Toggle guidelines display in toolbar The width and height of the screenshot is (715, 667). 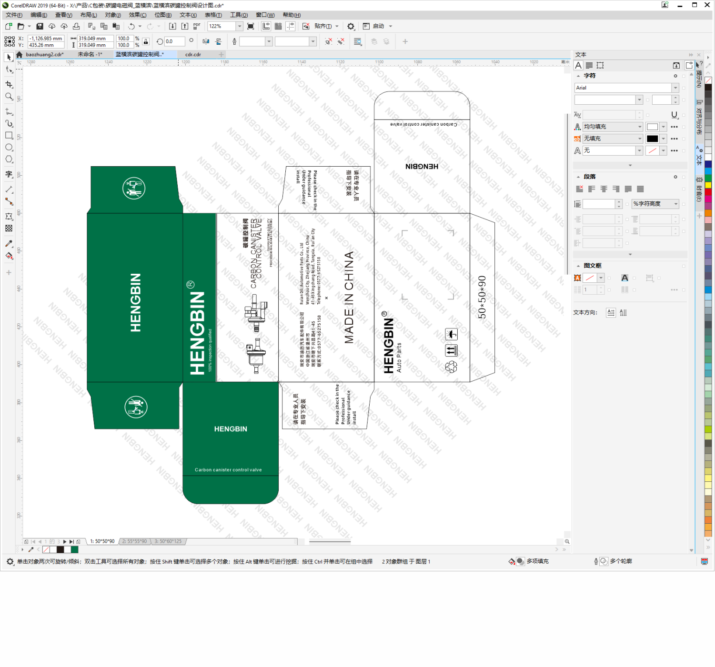(291, 26)
